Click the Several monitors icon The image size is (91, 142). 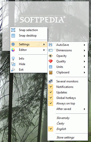tap(51, 81)
